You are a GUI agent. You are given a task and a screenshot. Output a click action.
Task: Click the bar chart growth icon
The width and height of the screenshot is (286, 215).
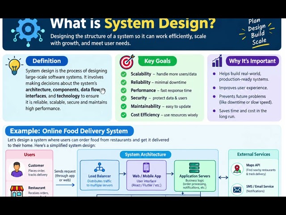tap(217, 61)
